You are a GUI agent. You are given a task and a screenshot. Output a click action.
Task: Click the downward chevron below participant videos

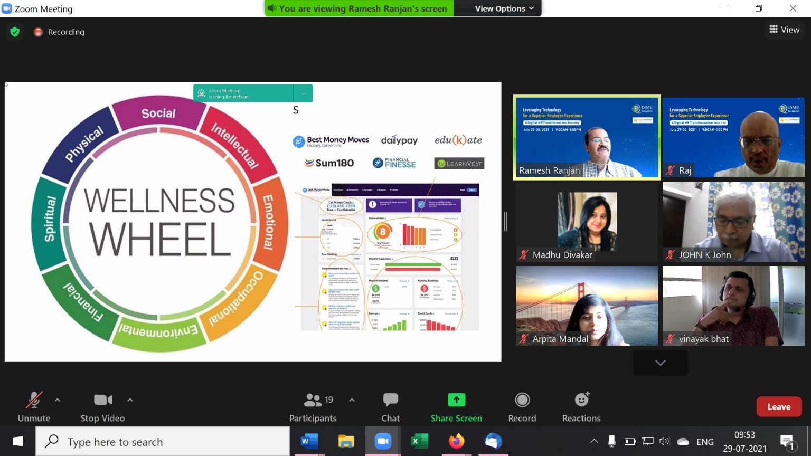(660, 363)
